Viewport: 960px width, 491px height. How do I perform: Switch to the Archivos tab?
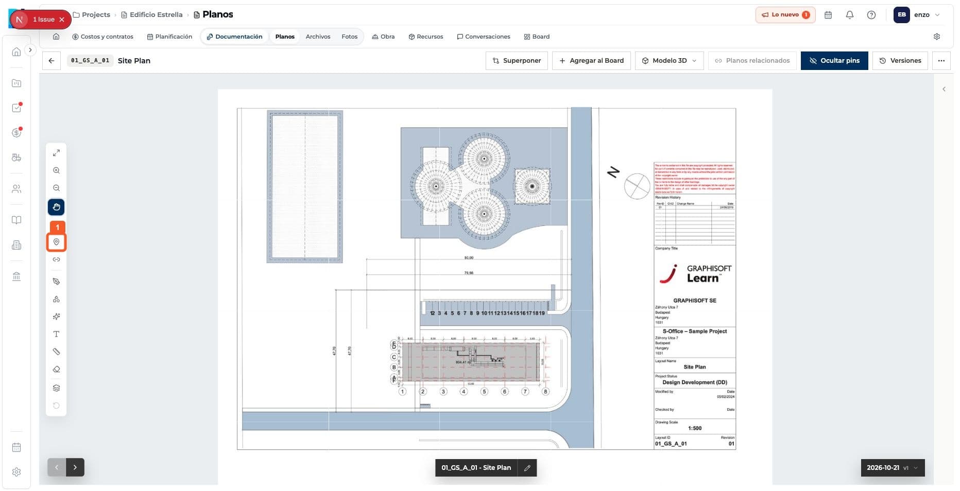pyautogui.click(x=318, y=37)
